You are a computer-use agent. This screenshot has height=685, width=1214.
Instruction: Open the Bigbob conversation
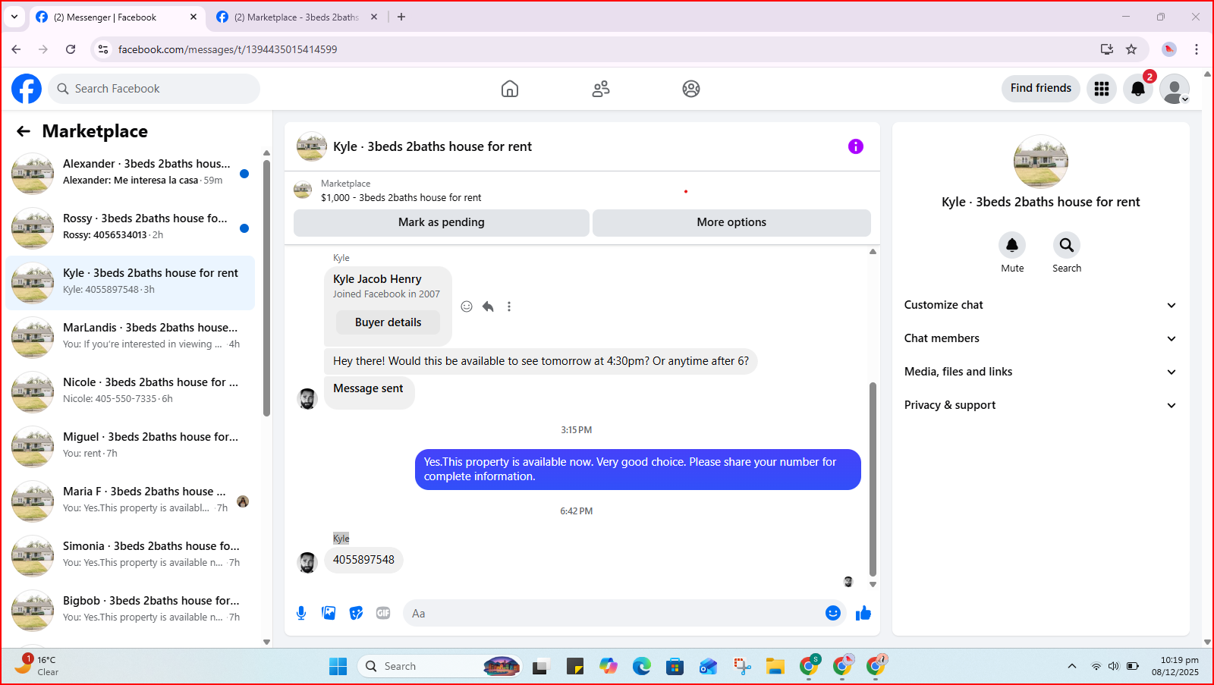click(x=131, y=611)
